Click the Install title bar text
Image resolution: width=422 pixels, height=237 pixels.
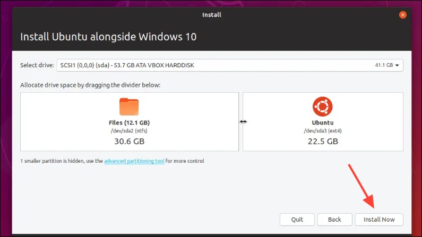tap(212, 15)
